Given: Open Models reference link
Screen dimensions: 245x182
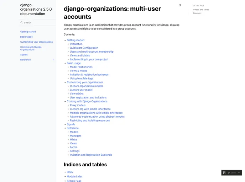Looking at the screenshot, I should pos(74,132).
